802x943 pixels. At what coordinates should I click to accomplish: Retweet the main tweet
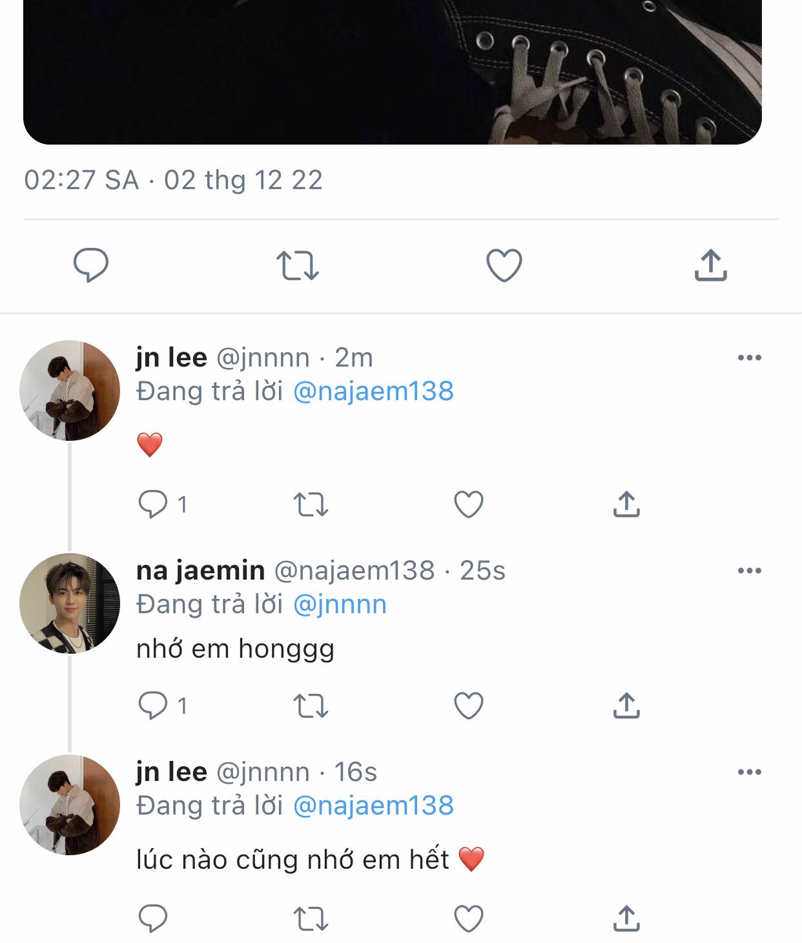click(297, 265)
